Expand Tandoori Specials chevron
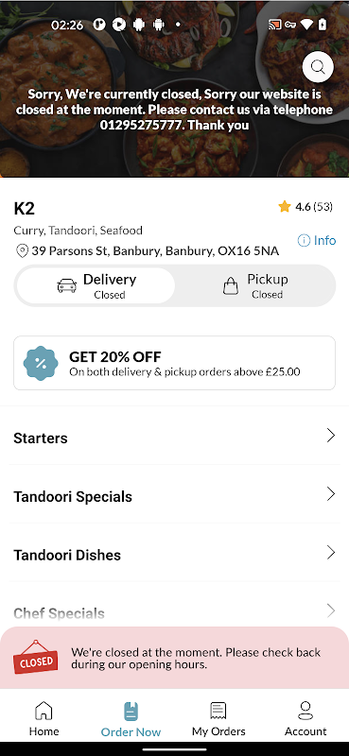The width and height of the screenshot is (349, 756). click(x=331, y=493)
